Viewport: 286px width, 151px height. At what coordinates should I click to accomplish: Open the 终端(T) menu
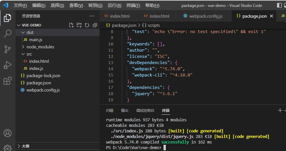coord(133,6)
